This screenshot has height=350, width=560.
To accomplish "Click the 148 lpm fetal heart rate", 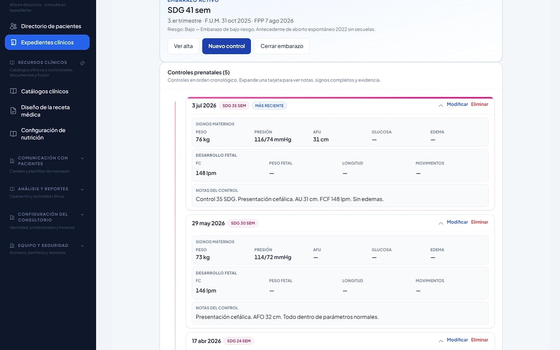I will [206, 173].
